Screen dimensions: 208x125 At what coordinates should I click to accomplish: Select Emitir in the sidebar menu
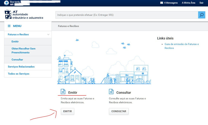[x=15, y=41]
